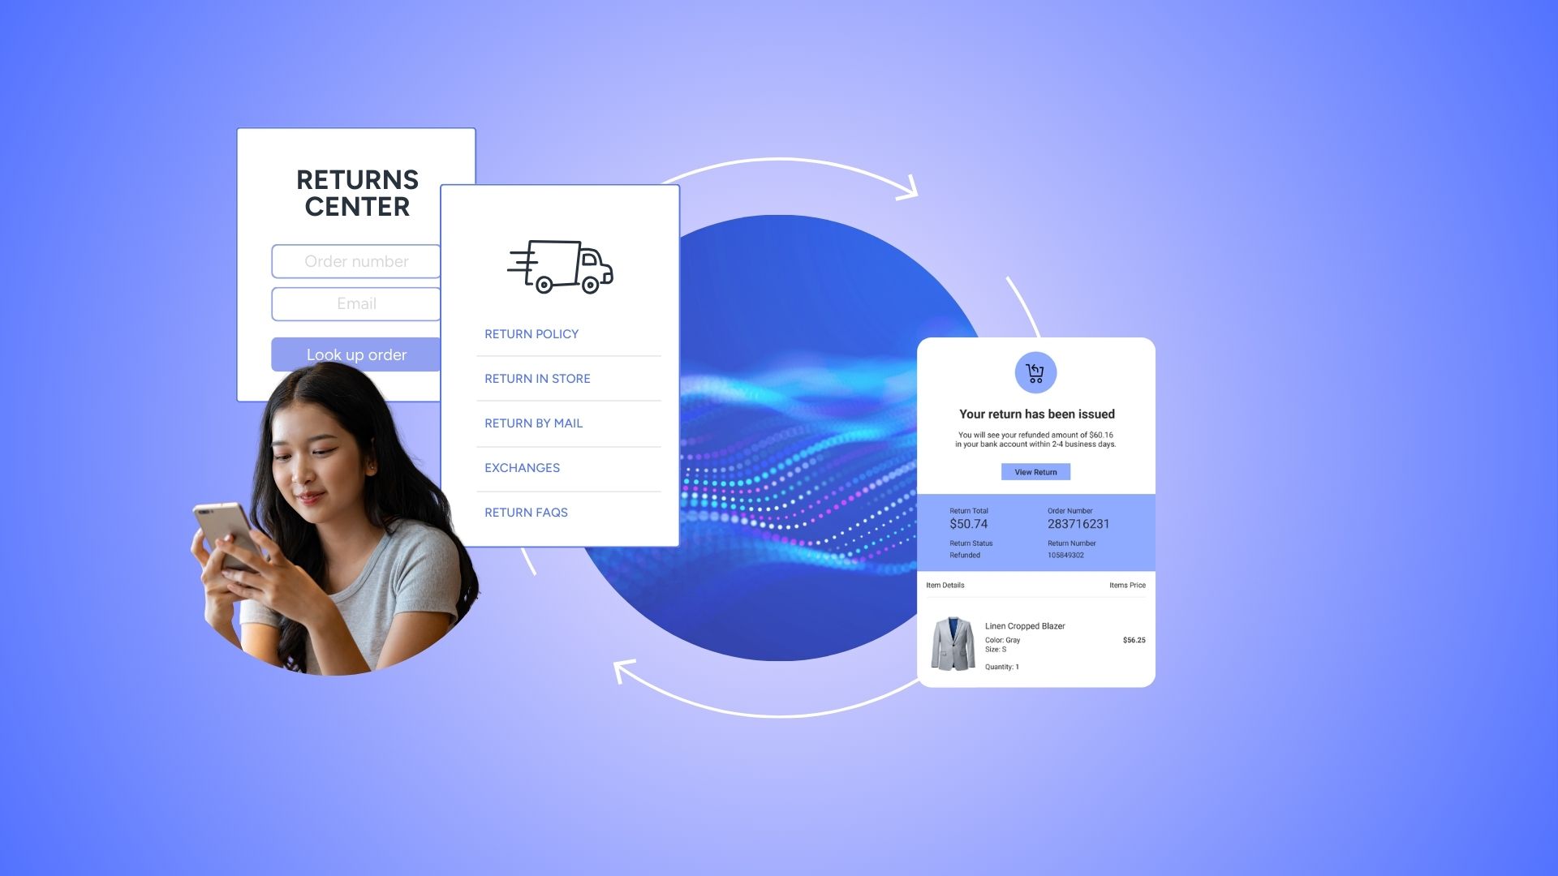The width and height of the screenshot is (1558, 876).
Task: Select RETURN IN STORE from the list
Action: click(x=537, y=379)
